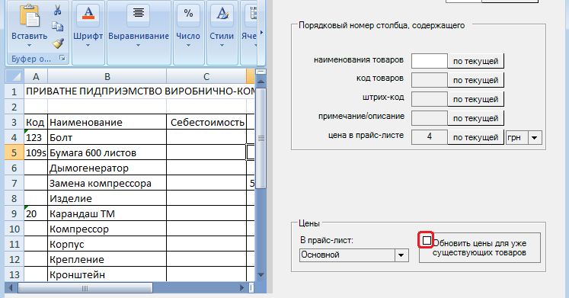569x298 pixels.
Task: Select column B header
Action: 107,76
